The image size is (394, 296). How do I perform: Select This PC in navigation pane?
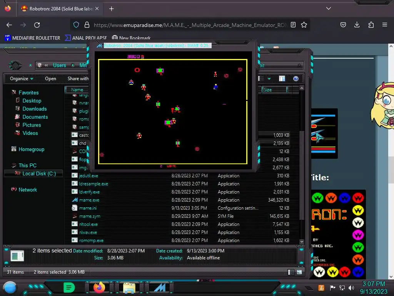point(27,165)
